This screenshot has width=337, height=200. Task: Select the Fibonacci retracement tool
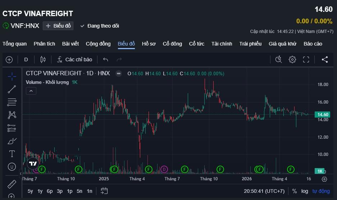point(12,102)
